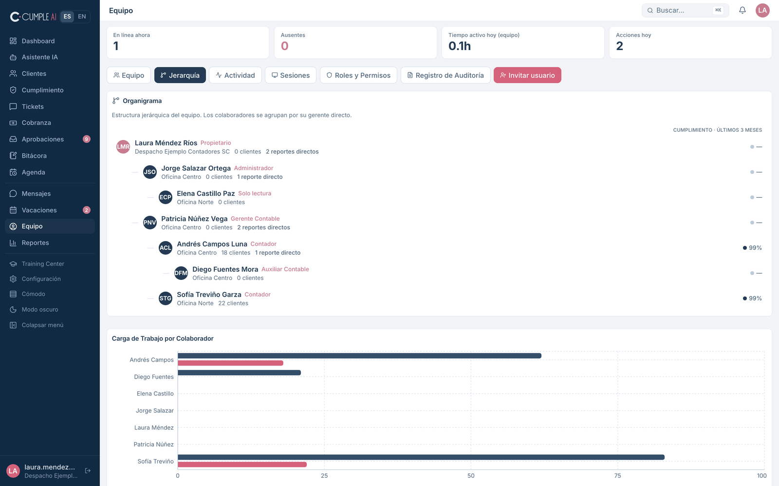Open the LA user avatar menu
The height and width of the screenshot is (486, 779).
762,10
